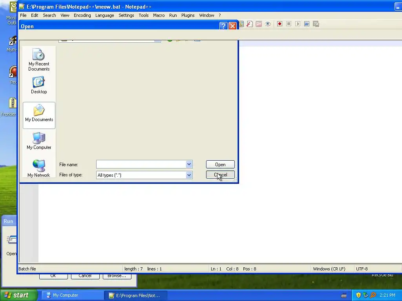402x301 pixels.
Task: Click the All types (*.*) combo box
Action: [x=144, y=175]
